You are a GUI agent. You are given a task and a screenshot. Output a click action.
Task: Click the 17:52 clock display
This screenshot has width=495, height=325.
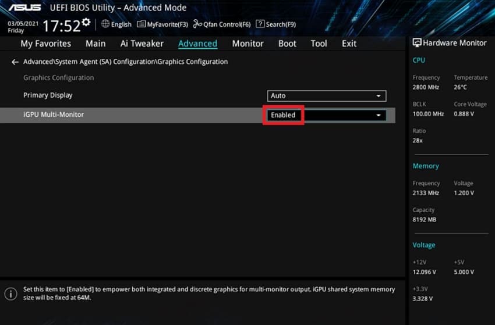62,26
